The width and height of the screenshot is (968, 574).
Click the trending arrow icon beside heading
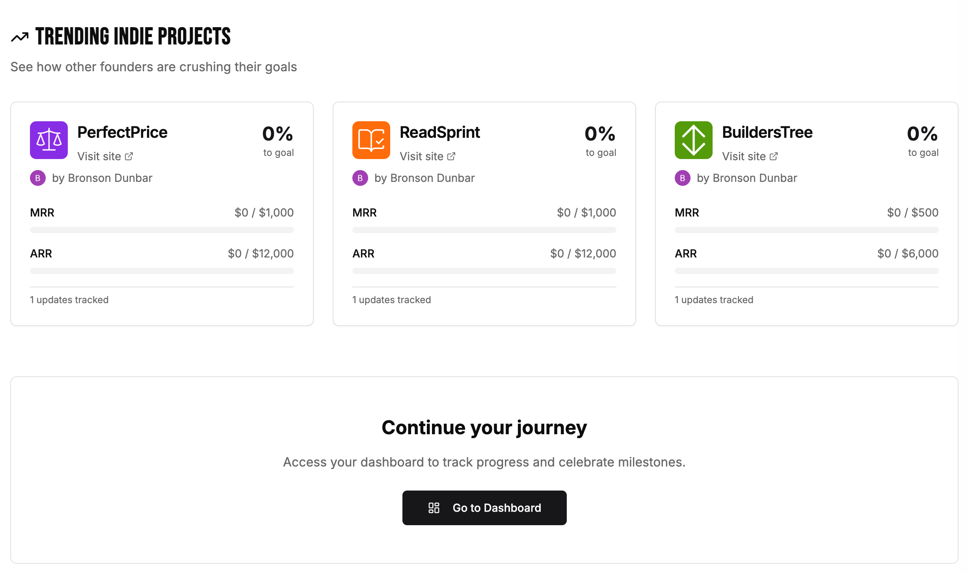(x=20, y=37)
